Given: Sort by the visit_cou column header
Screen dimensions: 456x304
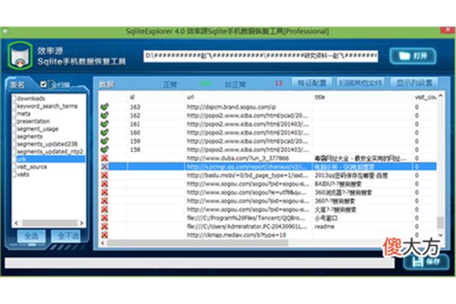Looking at the screenshot, I should (x=425, y=97).
